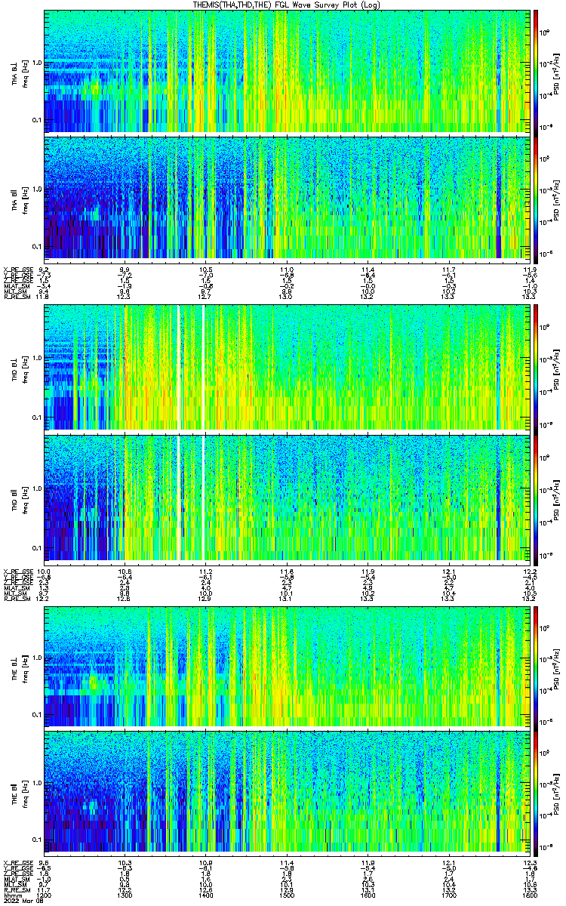
Task: Click the 0.1 frequency tick on THA B-perpendicular axis
Action: tap(36, 119)
